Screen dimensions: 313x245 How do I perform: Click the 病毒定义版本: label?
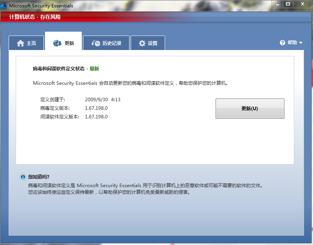[55, 108]
